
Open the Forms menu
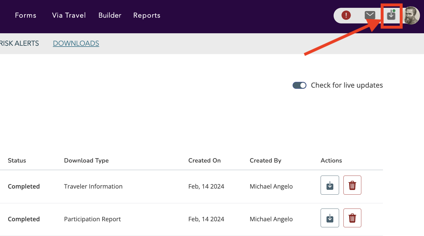26,15
